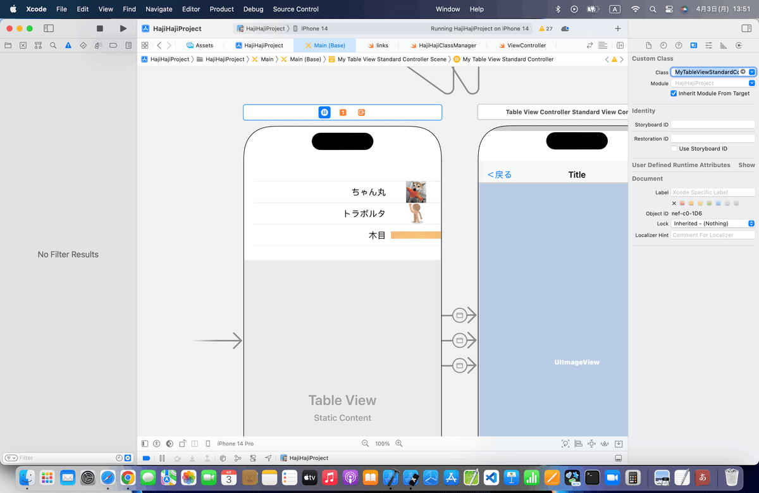Toggle the inspector sidebar visibility
The height and width of the screenshot is (493, 759).
(x=745, y=28)
